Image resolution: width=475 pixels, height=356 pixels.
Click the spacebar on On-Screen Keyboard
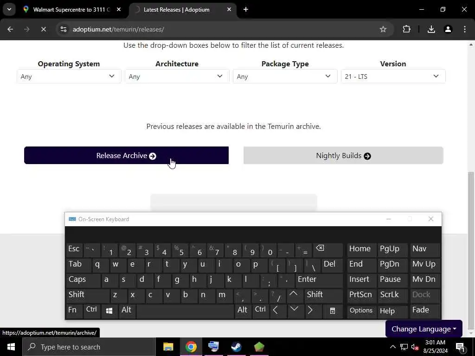pyautogui.click(x=185, y=310)
